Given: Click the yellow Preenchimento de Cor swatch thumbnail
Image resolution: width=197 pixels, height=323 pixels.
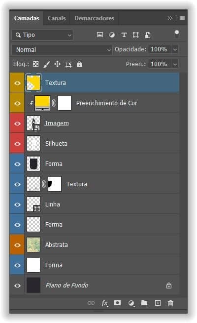Looking at the screenshot, I should tap(42, 103).
